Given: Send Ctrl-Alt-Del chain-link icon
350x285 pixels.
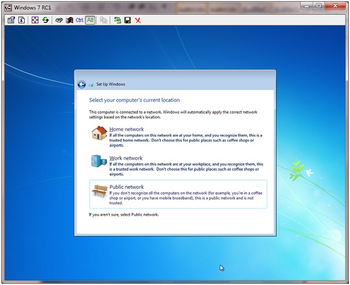Looking at the screenshot, I should [59, 20].
